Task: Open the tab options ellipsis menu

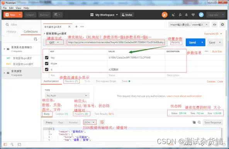Action: 82,27
